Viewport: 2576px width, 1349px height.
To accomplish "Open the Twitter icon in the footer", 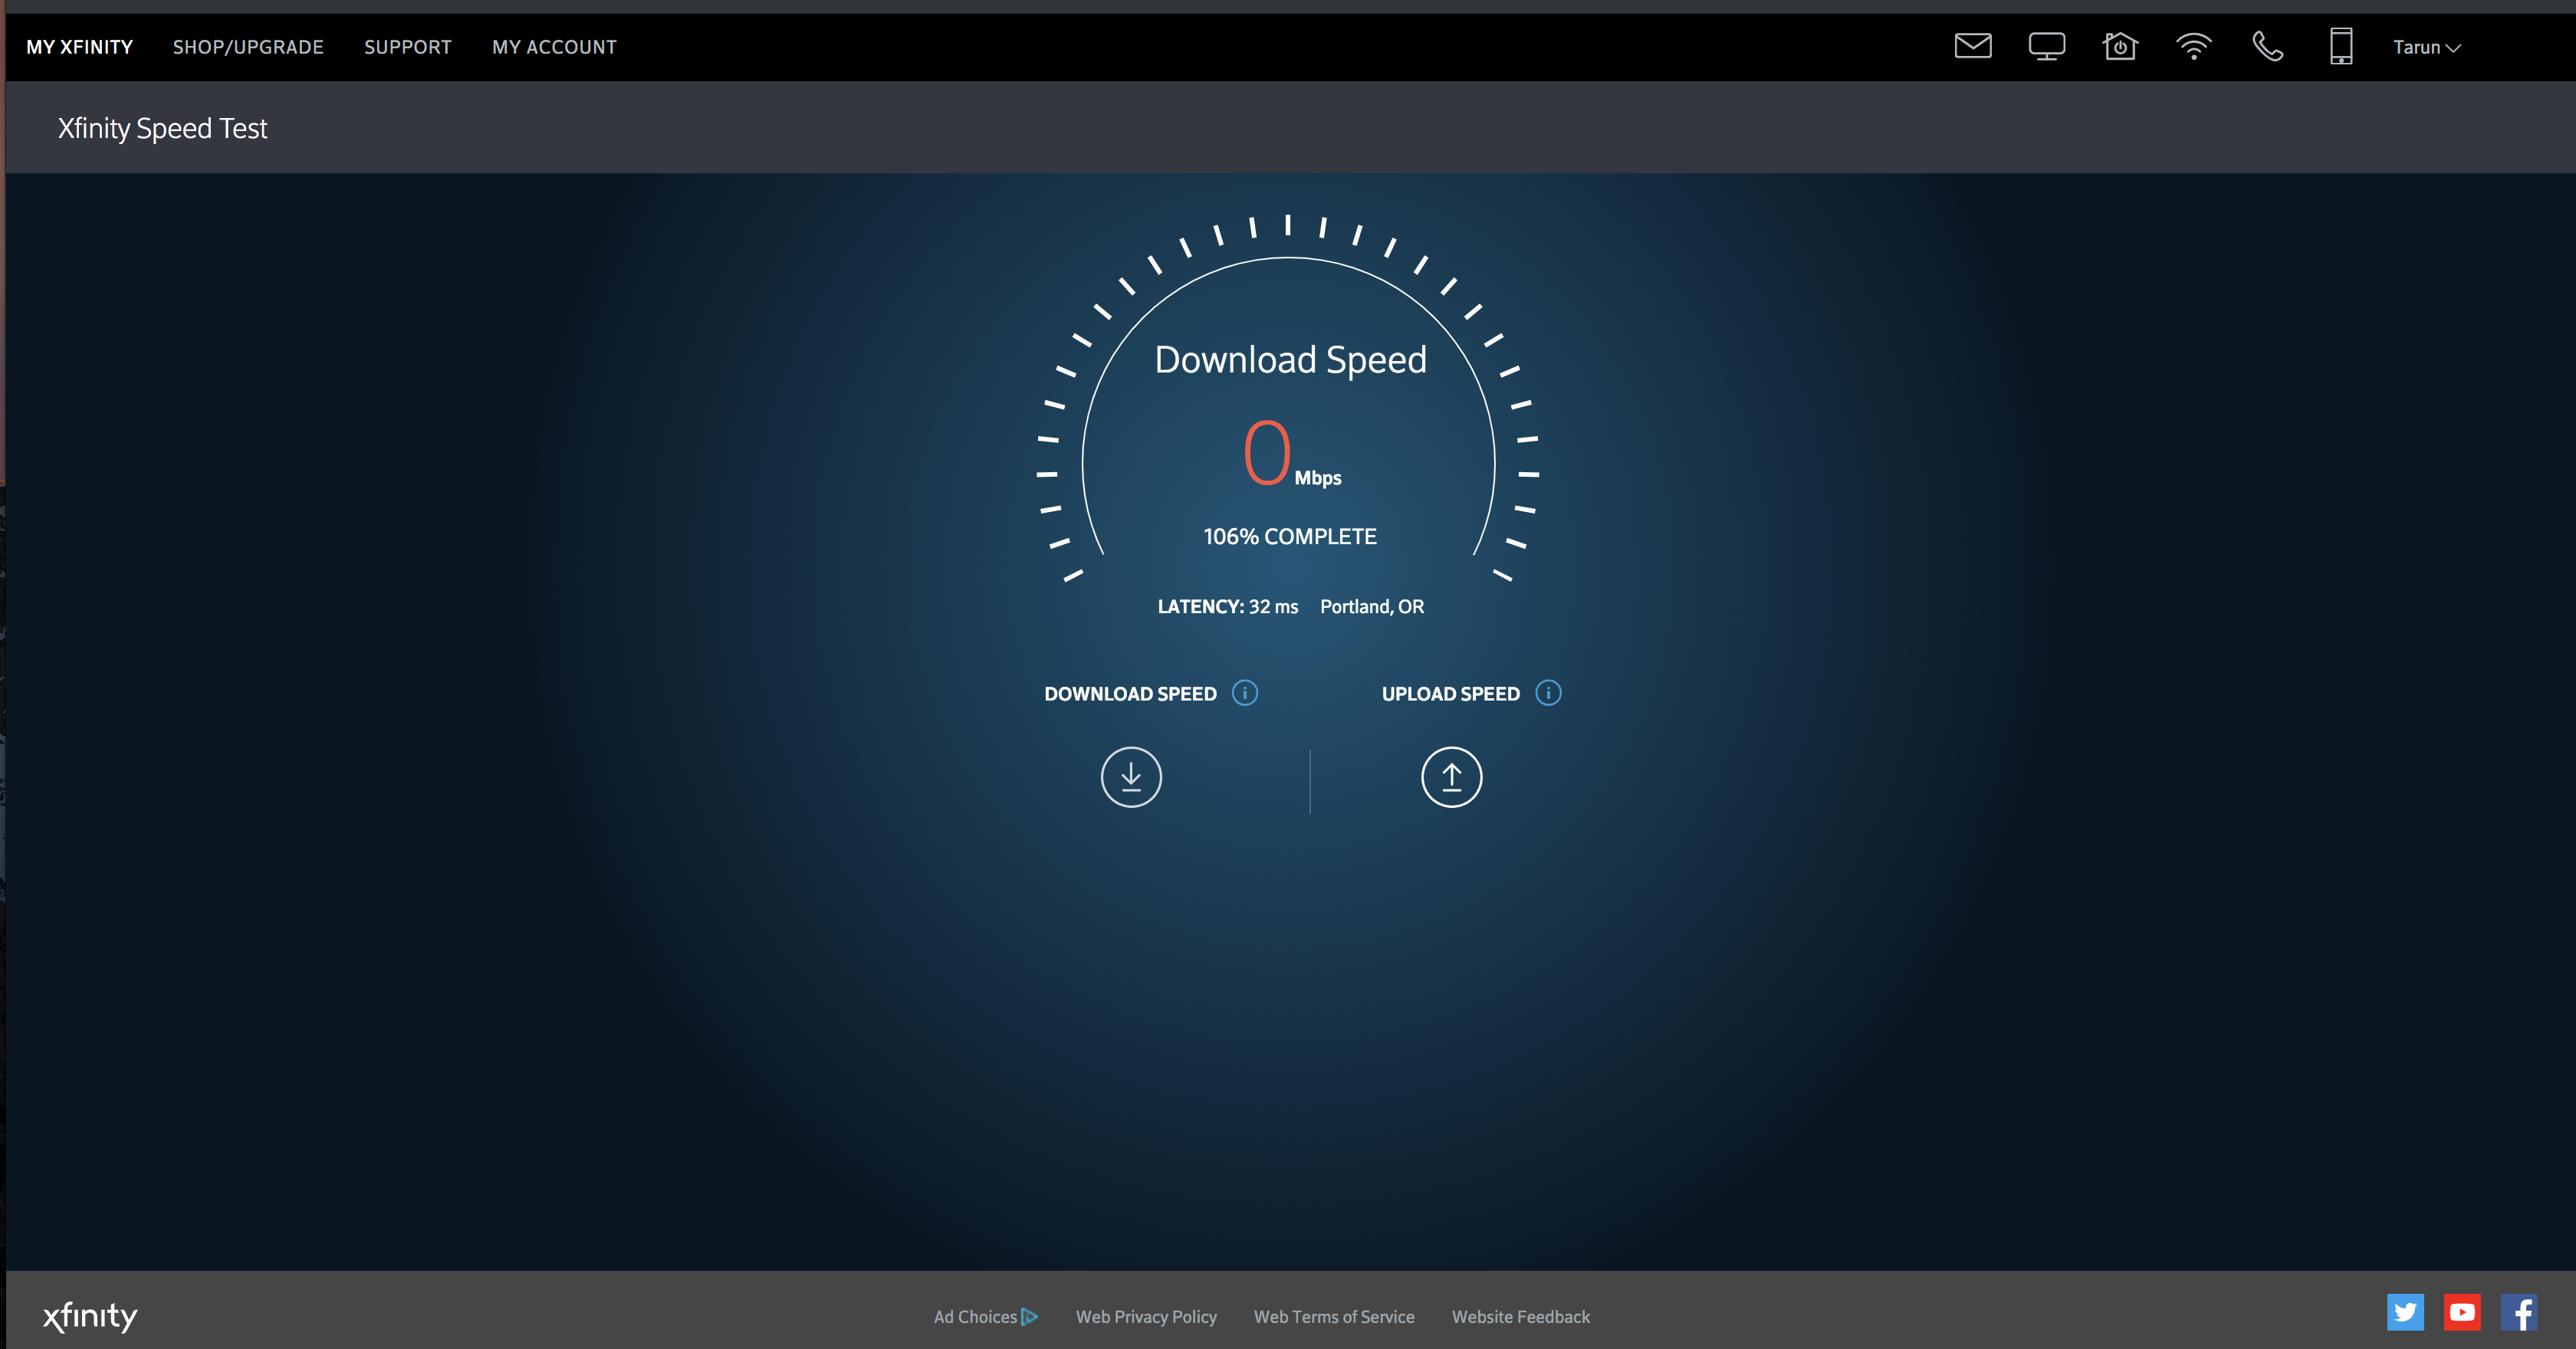I will 2405,1312.
